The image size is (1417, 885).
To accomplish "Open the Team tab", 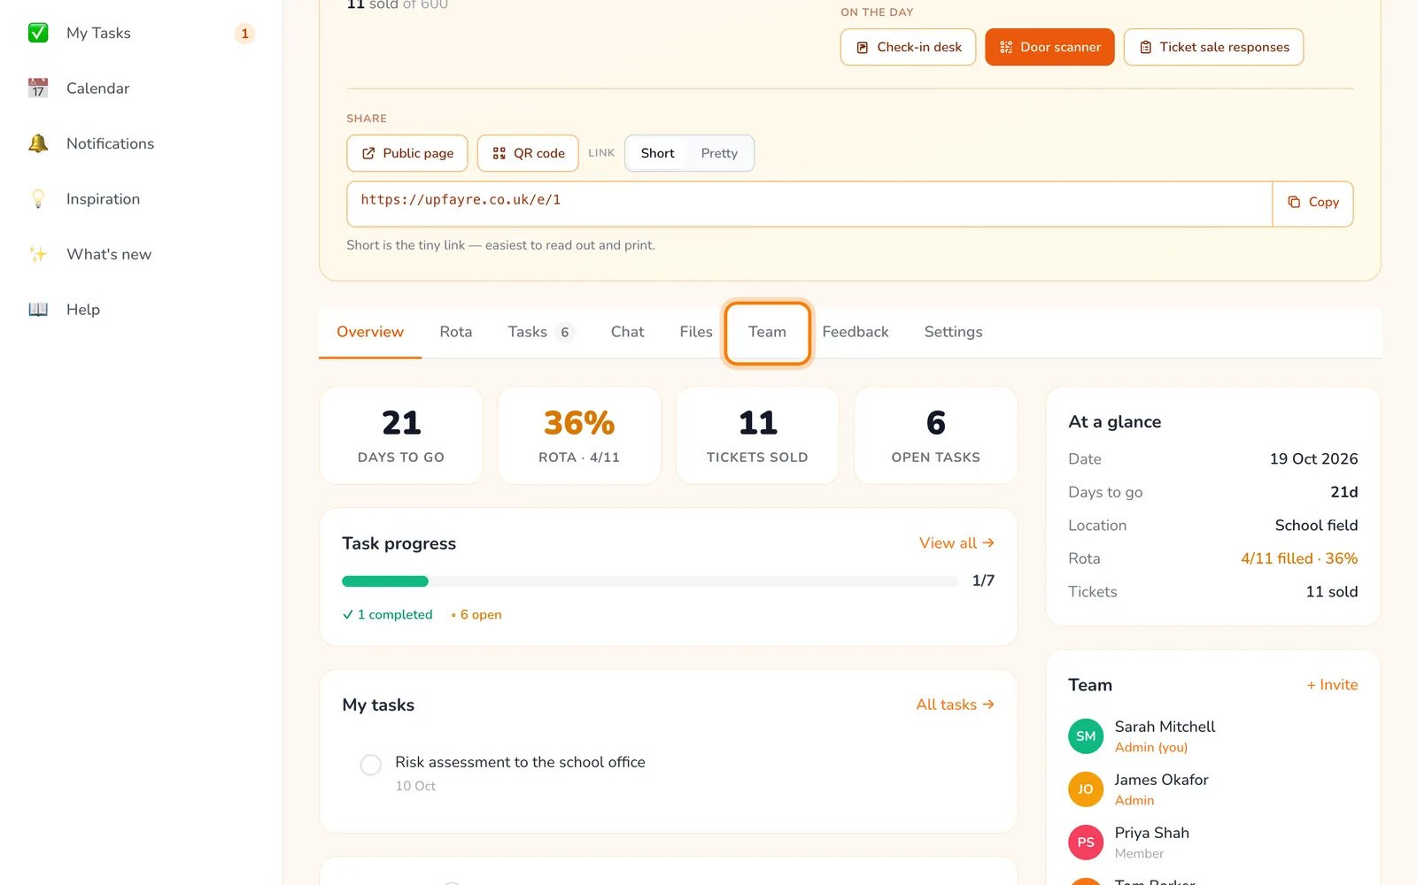I will (x=767, y=332).
